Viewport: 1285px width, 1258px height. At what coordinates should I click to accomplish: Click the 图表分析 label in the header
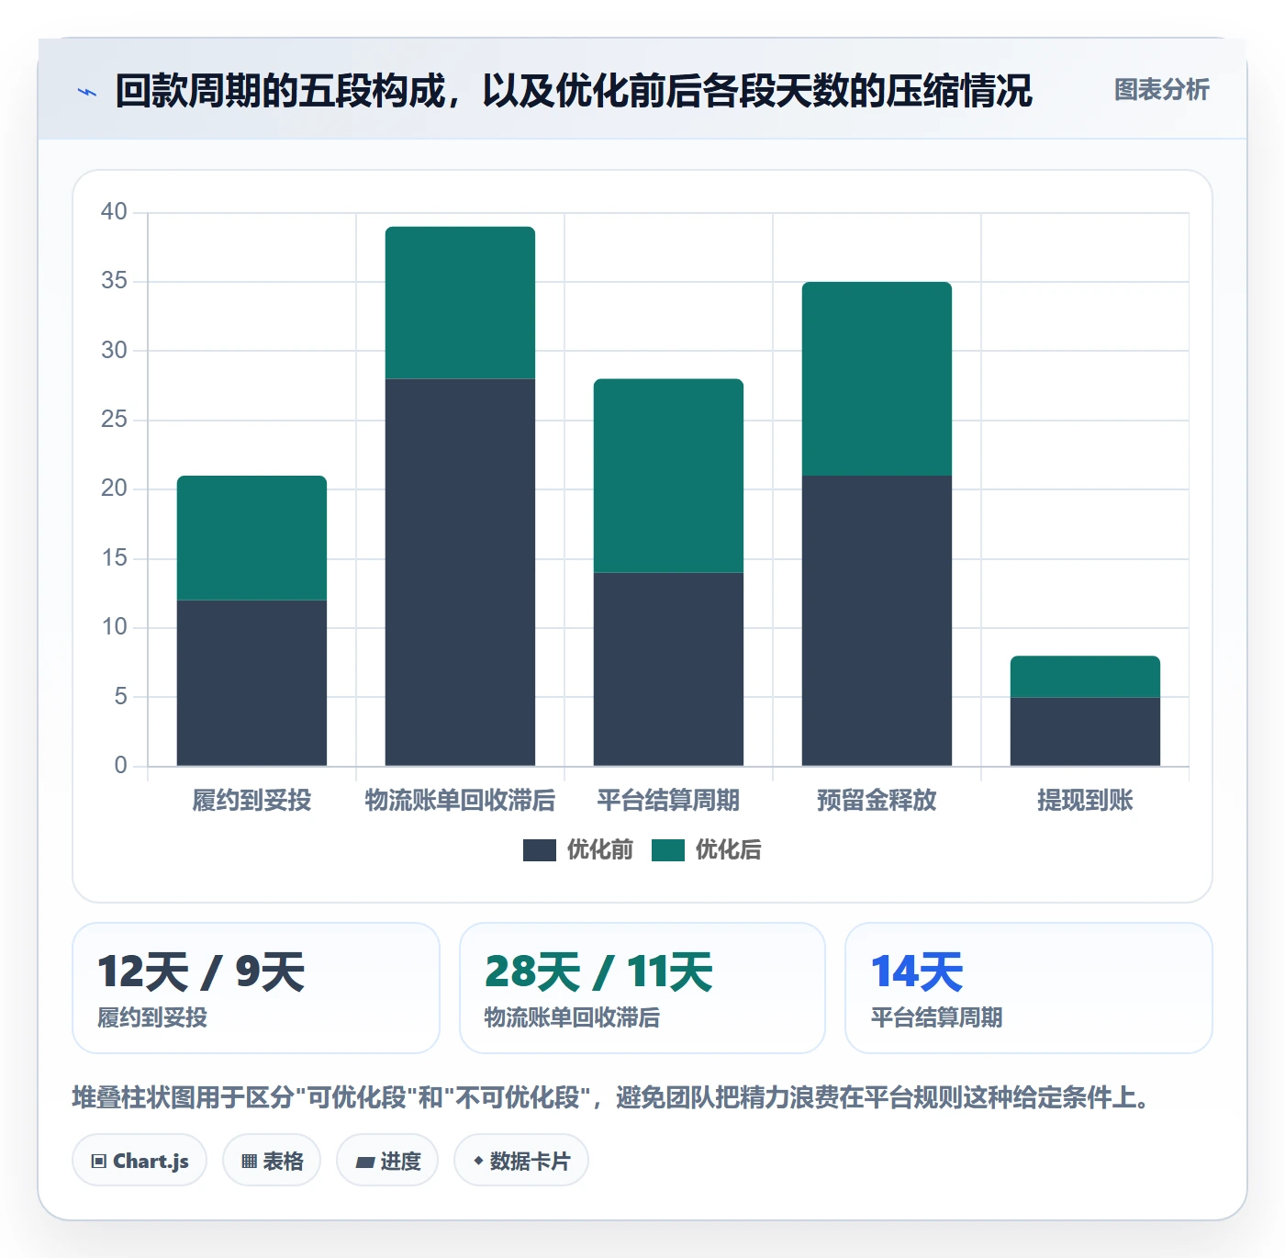1161,90
